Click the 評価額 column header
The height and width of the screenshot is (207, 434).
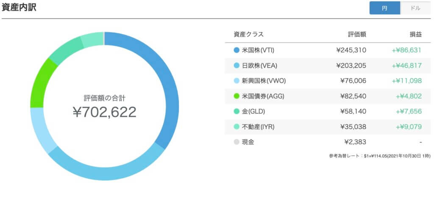pos(357,35)
